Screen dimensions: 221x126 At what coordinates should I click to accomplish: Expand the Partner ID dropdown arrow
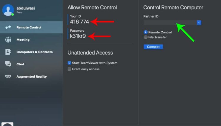pyautogui.click(x=199, y=23)
